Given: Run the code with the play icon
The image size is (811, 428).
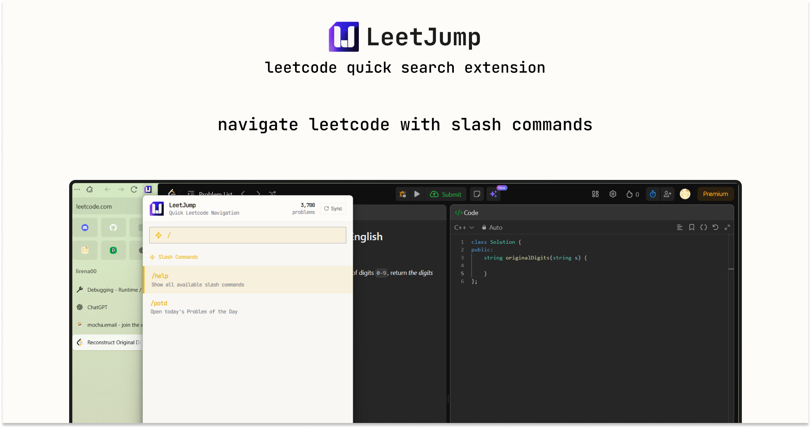Looking at the screenshot, I should pos(417,194).
